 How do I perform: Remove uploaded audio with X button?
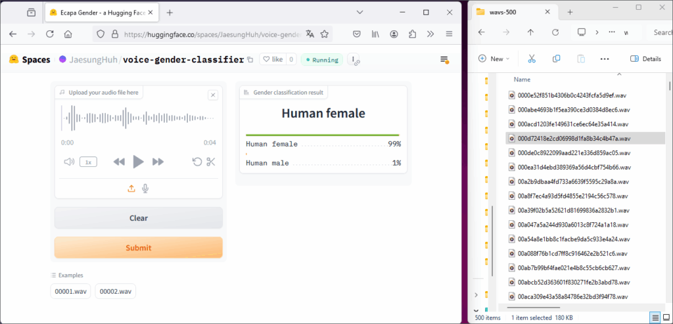coord(213,95)
